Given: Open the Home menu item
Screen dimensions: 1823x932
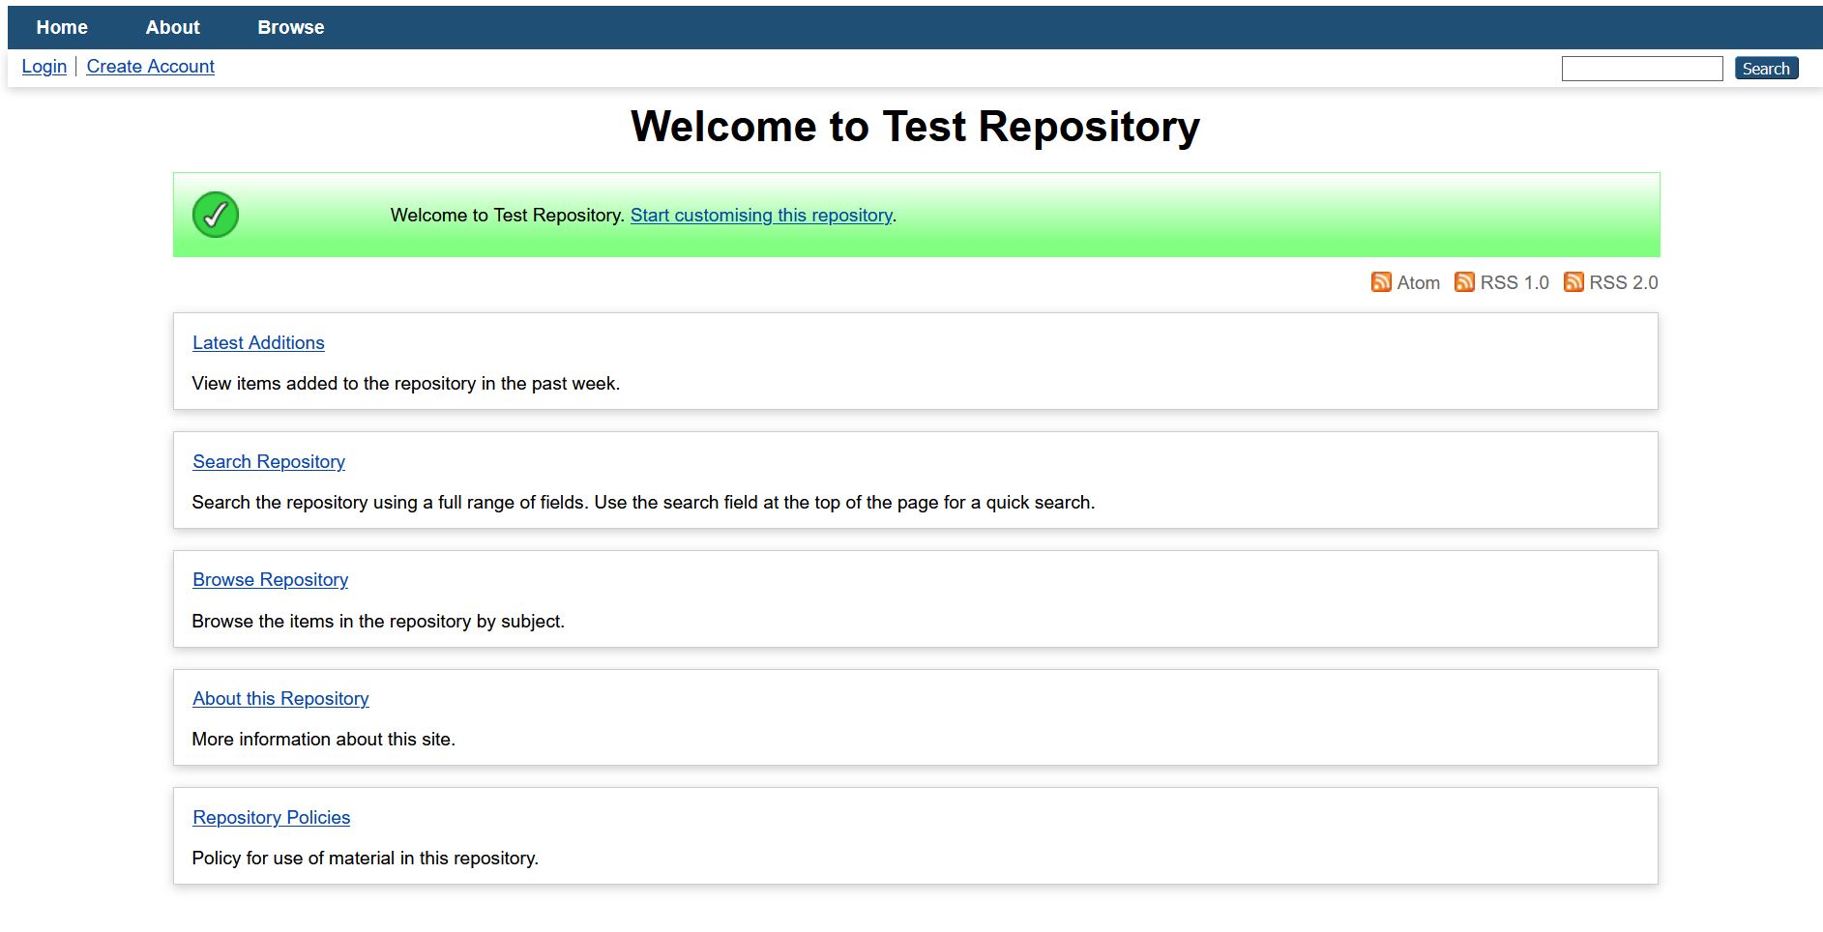Looking at the screenshot, I should pyautogui.click(x=62, y=27).
